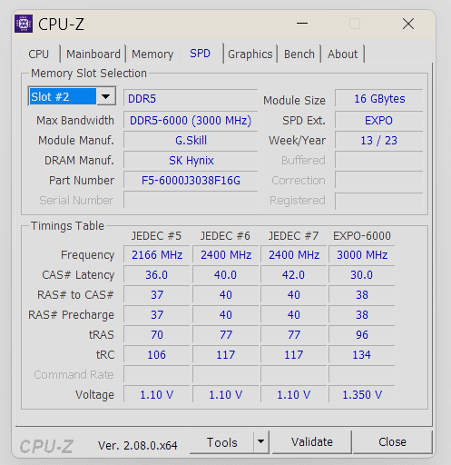The height and width of the screenshot is (465, 451).
Task: Click the 1.350 V voltage cell
Action: pyautogui.click(x=362, y=395)
